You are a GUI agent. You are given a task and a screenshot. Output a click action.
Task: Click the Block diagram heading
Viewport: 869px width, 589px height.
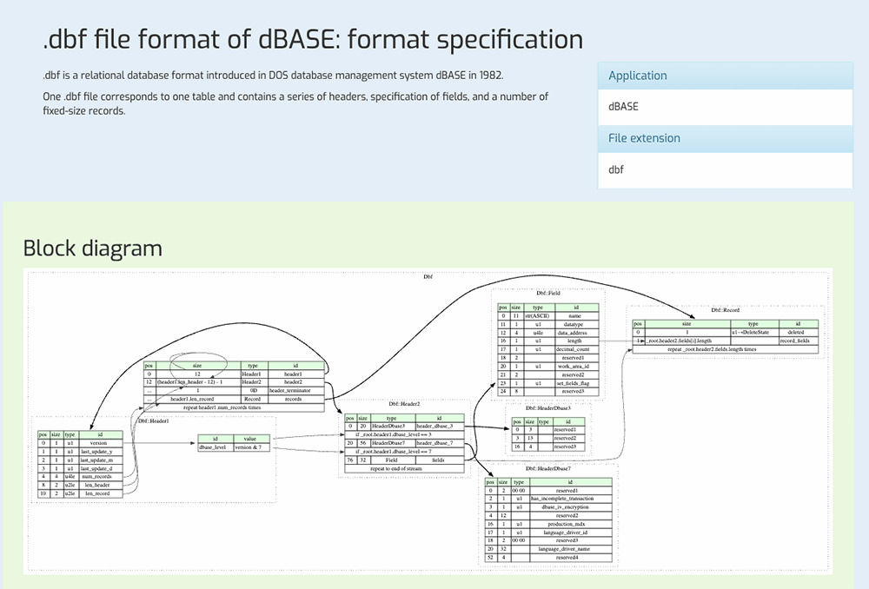[x=92, y=248]
